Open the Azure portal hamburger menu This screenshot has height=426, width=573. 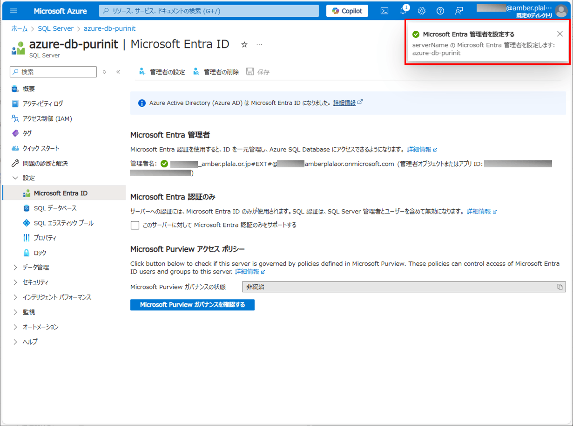13,11
